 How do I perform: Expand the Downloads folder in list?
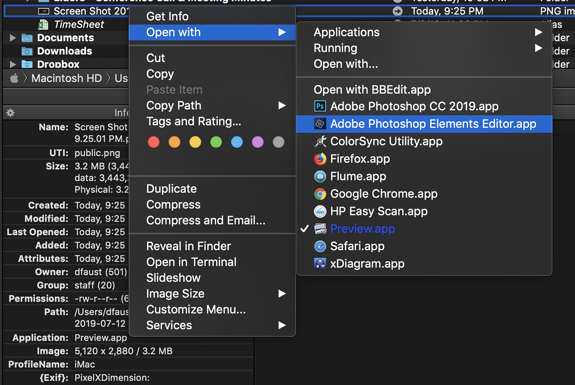(x=13, y=51)
